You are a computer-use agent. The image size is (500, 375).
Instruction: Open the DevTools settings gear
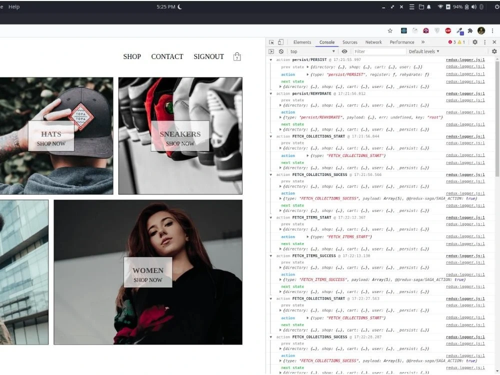pyautogui.click(x=475, y=42)
